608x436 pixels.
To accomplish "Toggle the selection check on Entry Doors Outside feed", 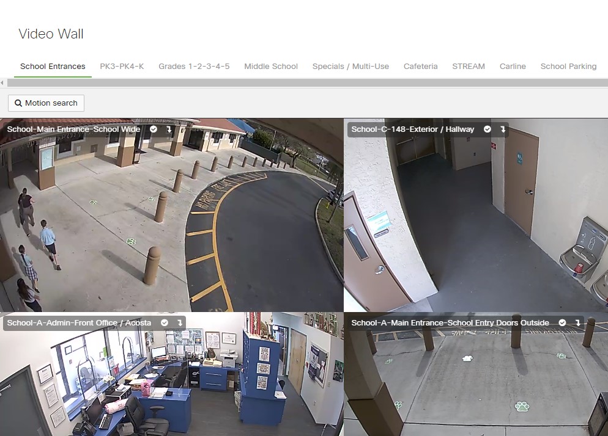I will (x=562, y=322).
